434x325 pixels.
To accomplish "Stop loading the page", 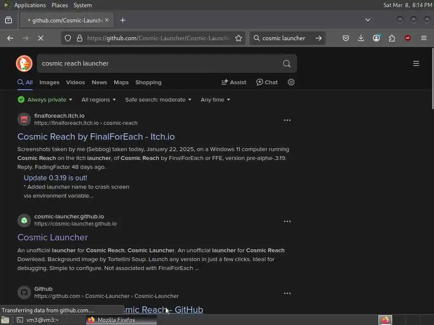I will point(41,38).
